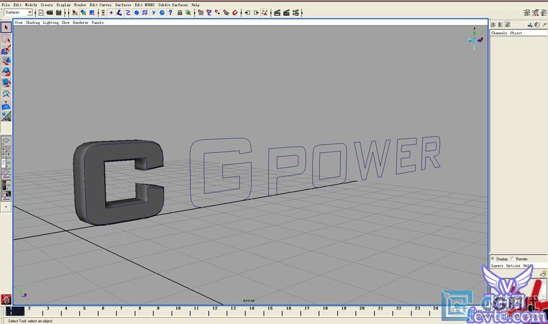Click channel box hyperbolic arrow icon
The image size is (548, 324).
(x=544, y=25)
